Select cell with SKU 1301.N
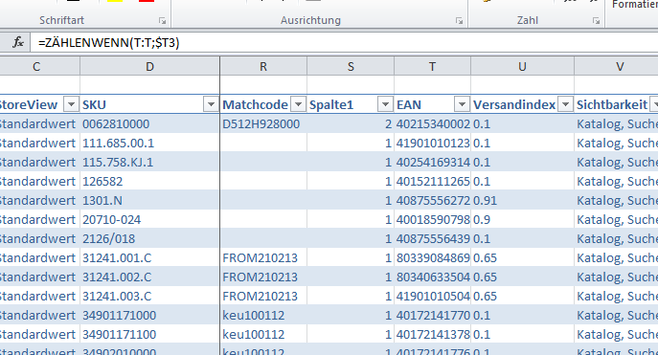Image resolution: width=658 pixels, height=355 pixels. pos(149,200)
